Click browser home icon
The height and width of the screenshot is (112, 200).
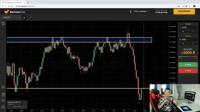tap(12, 6)
